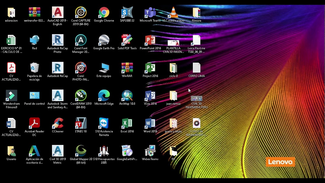The width and height of the screenshot is (325, 183).
Task: Select the Google Earth Pro icon
Action: point(104,40)
